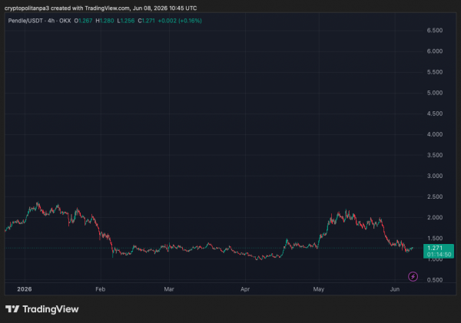Click the May time axis label

coord(319,289)
